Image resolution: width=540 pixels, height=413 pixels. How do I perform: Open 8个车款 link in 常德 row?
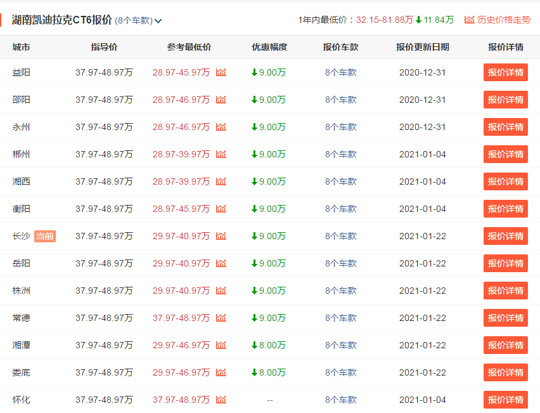tap(340, 318)
